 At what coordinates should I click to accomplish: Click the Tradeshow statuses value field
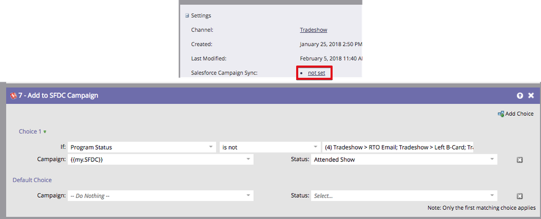(397, 147)
